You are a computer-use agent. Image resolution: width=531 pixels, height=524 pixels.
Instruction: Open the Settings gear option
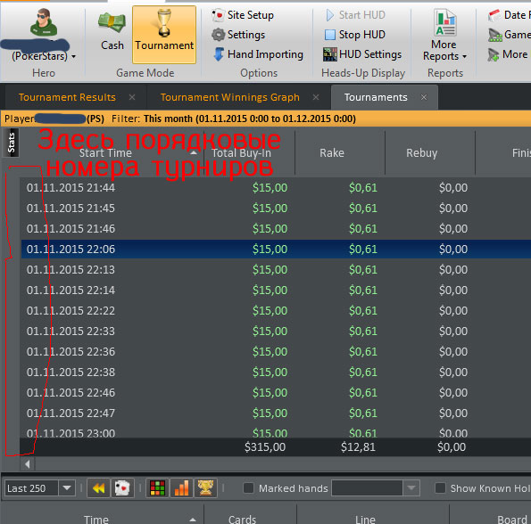click(x=238, y=35)
